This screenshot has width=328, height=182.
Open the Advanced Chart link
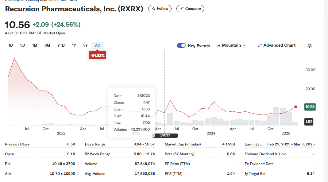click(x=277, y=45)
